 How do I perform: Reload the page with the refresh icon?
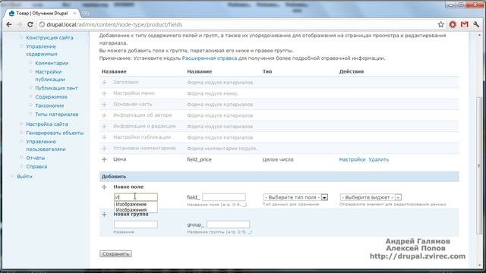pos(30,24)
